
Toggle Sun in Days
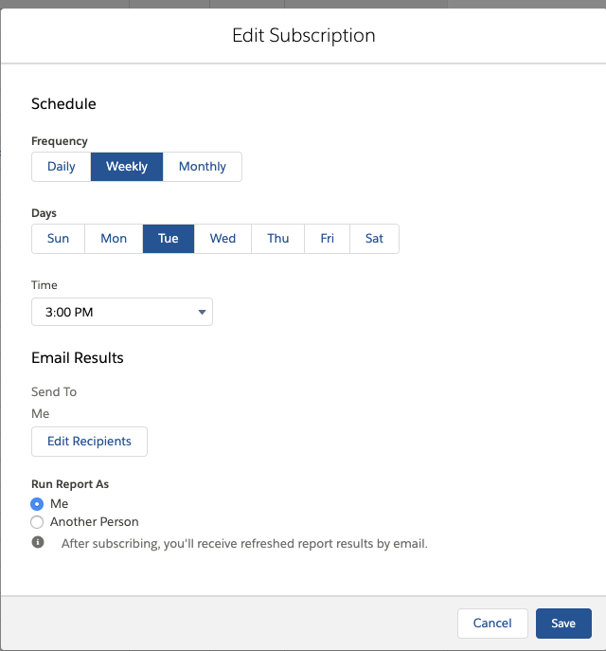point(58,239)
